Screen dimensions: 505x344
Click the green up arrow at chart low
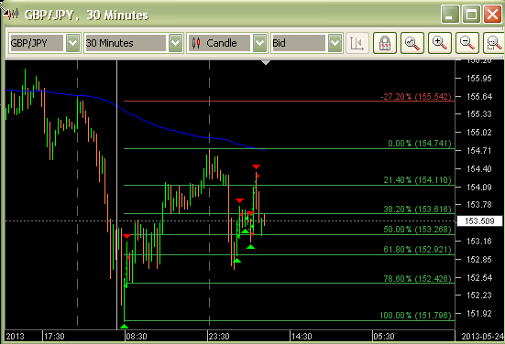coord(124,327)
